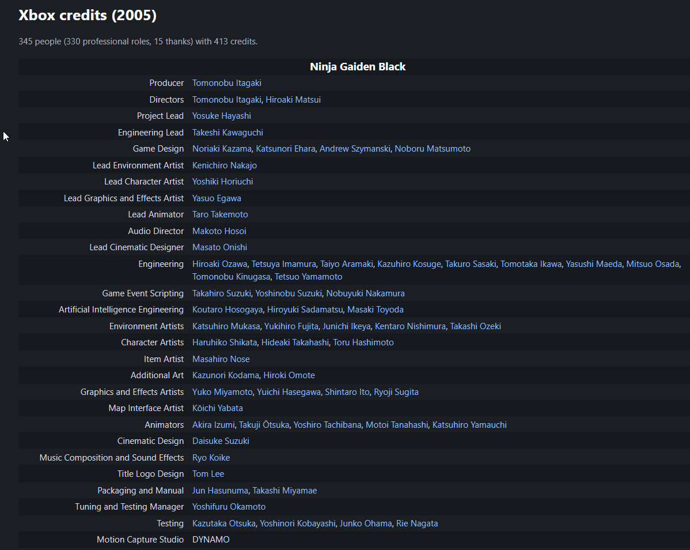This screenshot has width=690, height=550.
Task: Open Hiroaki Matsui's profile link
Action: pyautogui.click(x=293, y=100)
